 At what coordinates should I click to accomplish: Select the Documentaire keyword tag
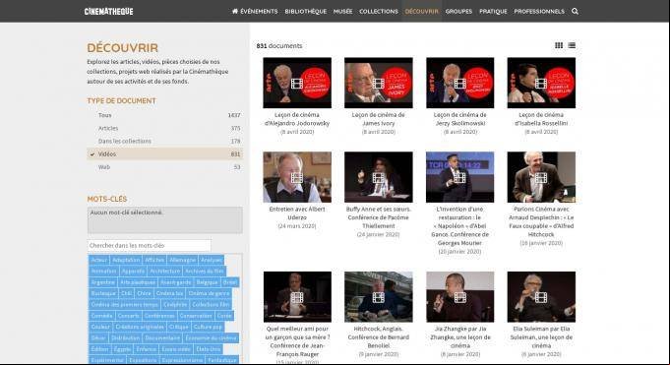pyautogui.click(x=162, y=337)
